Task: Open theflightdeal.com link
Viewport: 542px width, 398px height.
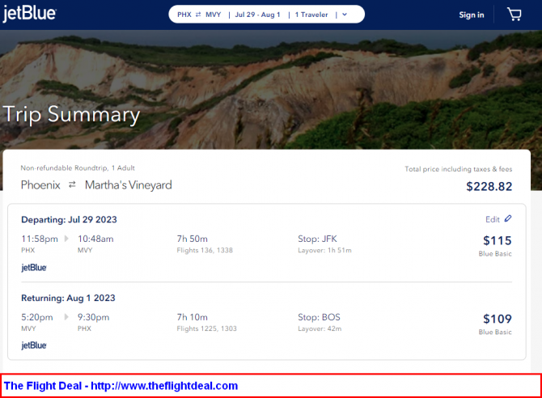Action: click(164, 386)
